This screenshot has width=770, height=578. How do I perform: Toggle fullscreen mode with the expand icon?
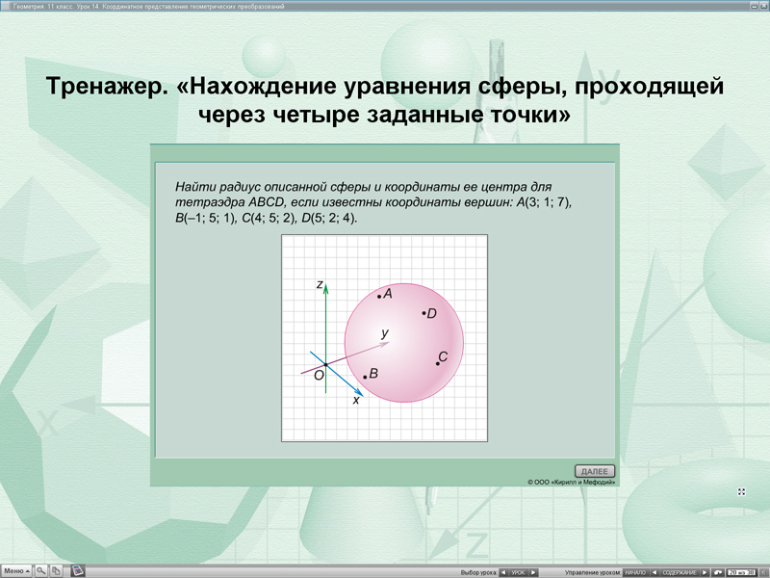coord(739,491)
